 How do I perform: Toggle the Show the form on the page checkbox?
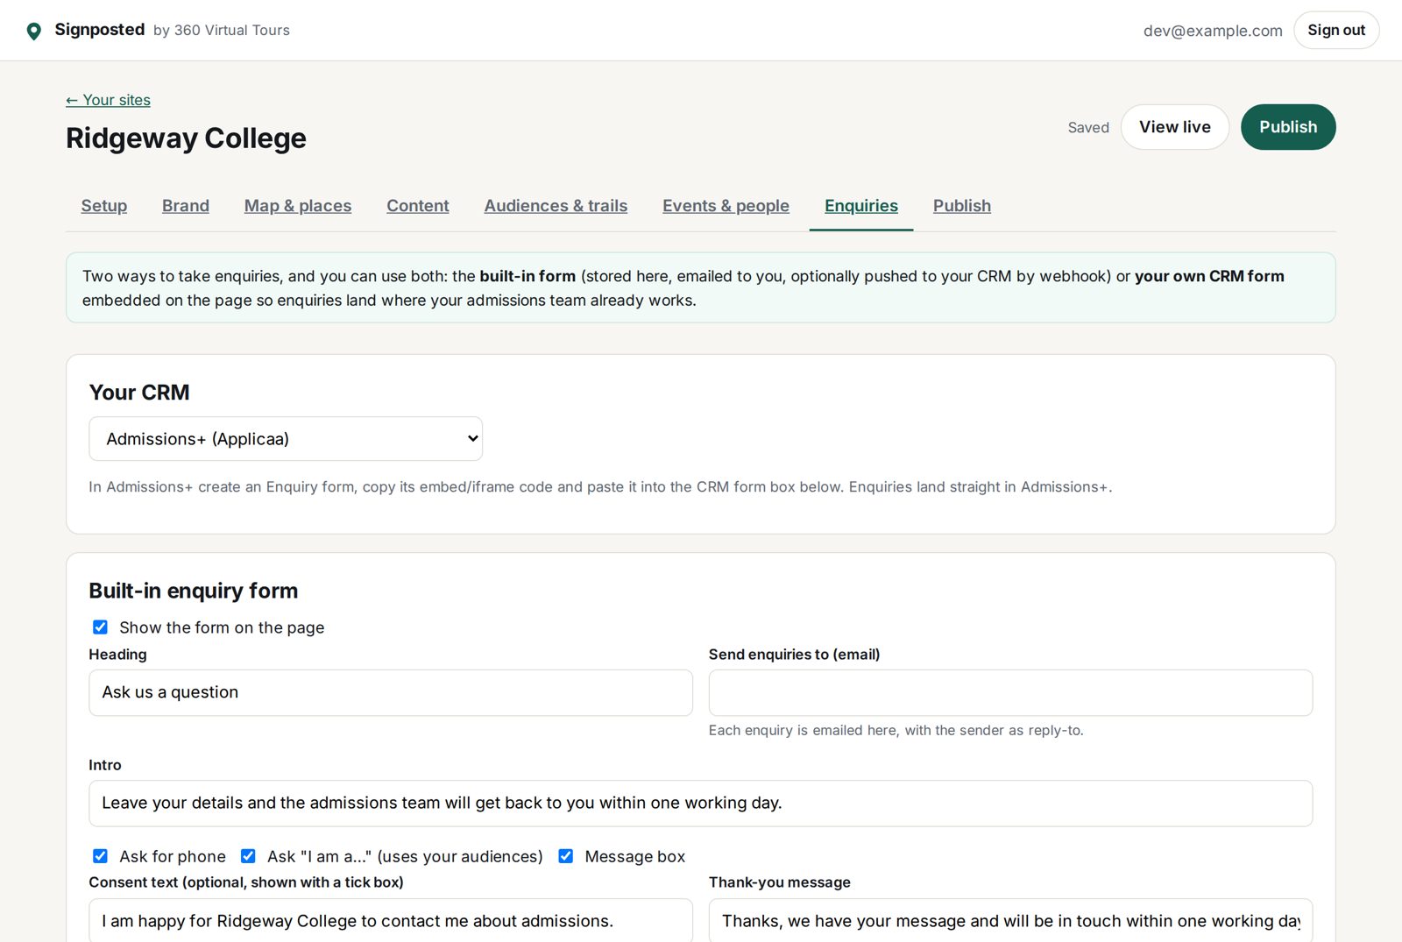[100, 627]
